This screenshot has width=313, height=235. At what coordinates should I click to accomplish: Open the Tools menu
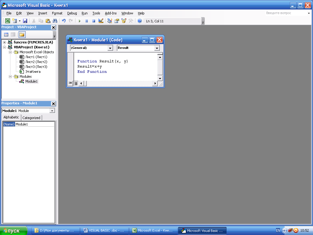tap(96, 13)
